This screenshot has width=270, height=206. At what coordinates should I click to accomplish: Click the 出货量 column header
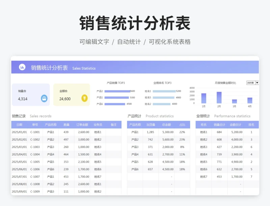(151, 125)
